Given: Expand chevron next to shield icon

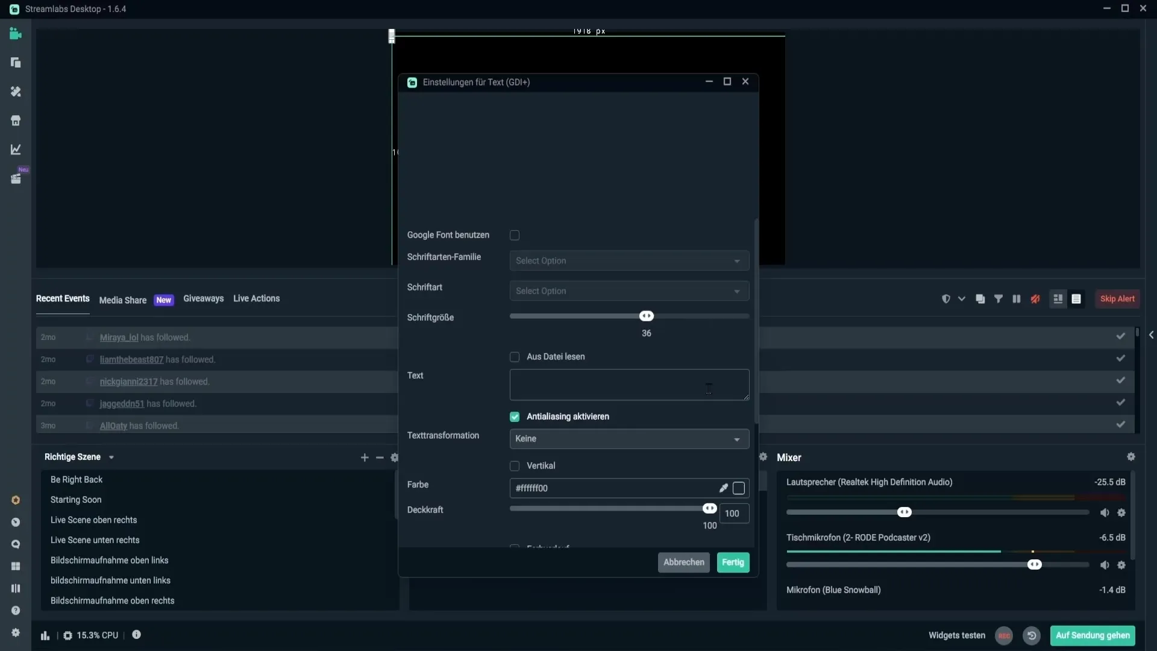Looking at the screenshot, I should point(962,299).
